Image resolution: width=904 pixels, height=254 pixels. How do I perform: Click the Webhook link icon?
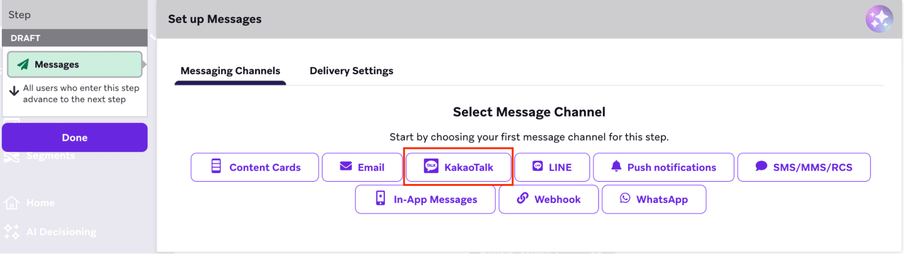pyautogui.click(x=523, y=199)
